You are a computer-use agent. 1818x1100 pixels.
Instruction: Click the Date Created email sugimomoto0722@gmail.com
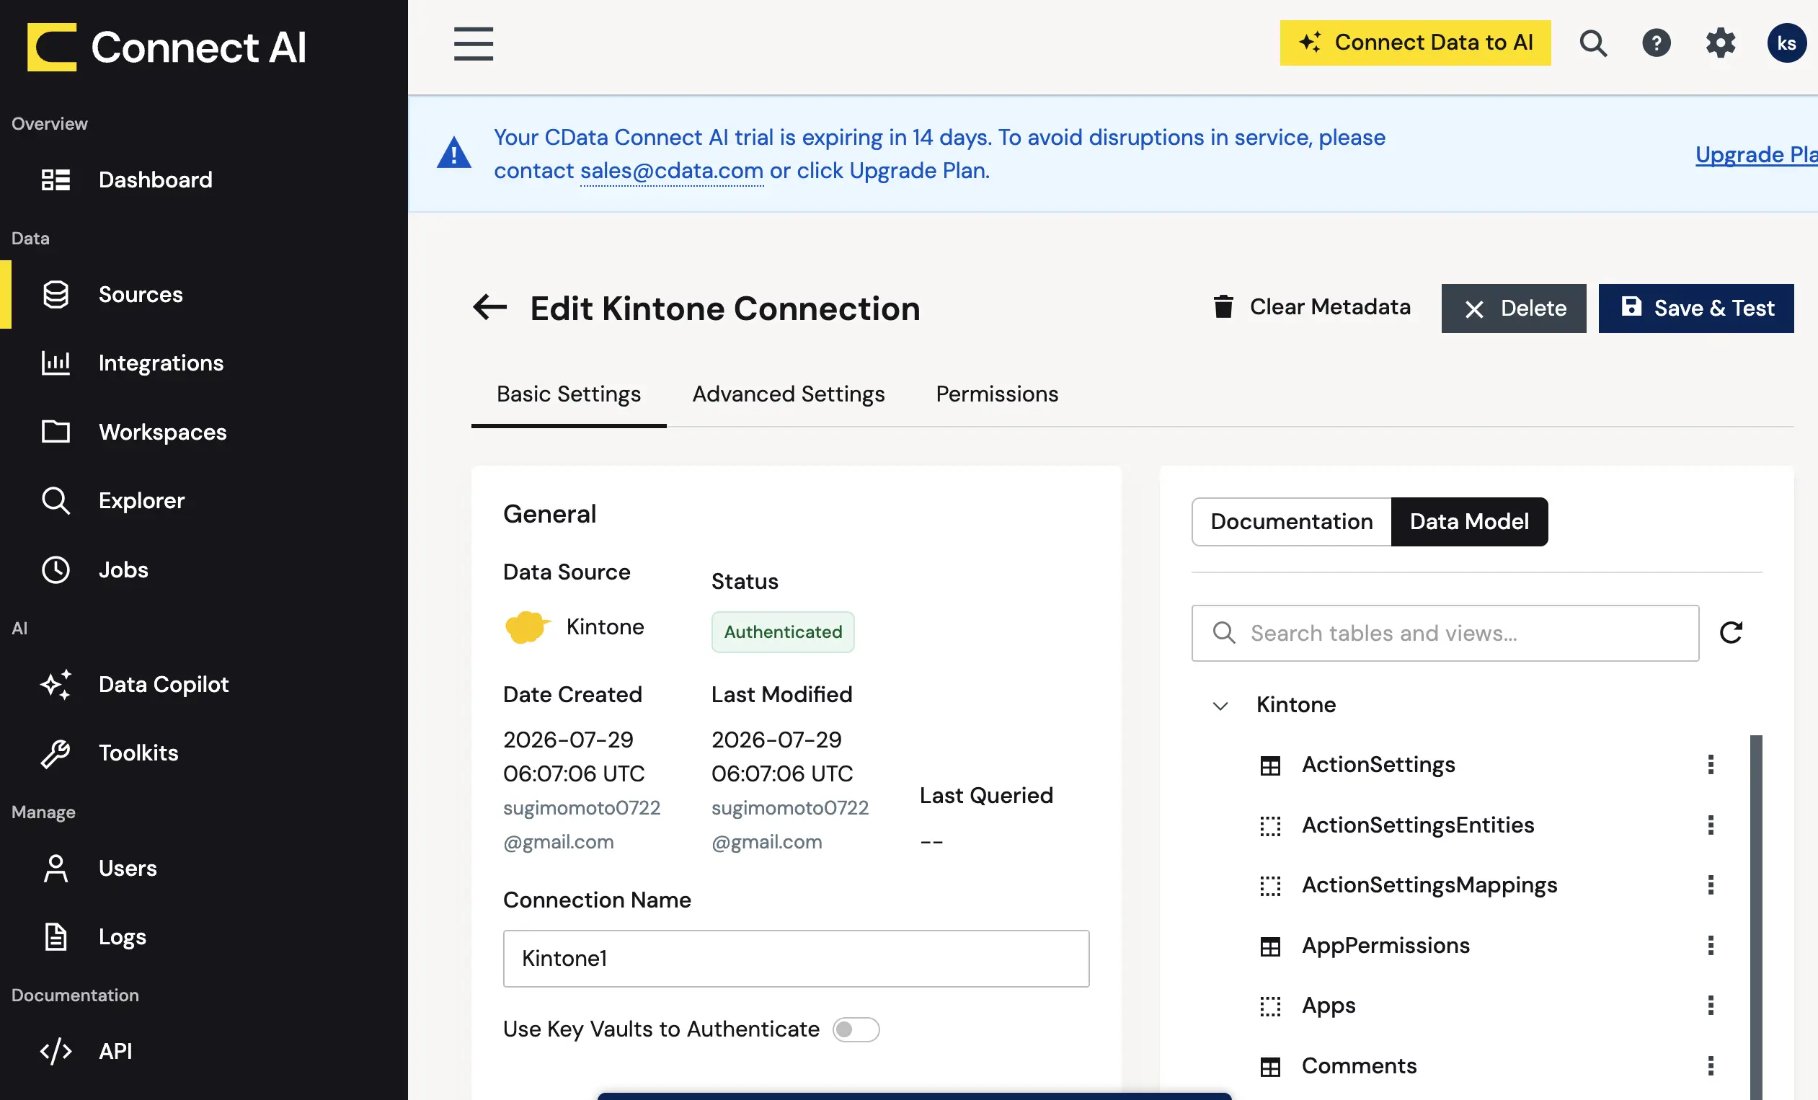tap(582, 825)
